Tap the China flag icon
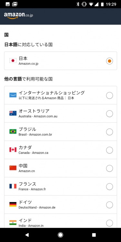Viewport: 121px width, 242px height. point(13,168)
